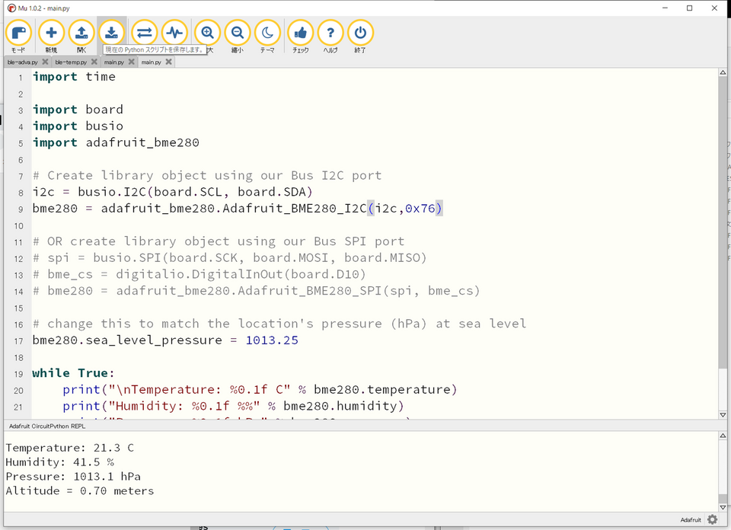Click the editor scrollbar down arrow
This screenshot has height=530, width=731.
point(723,415)
